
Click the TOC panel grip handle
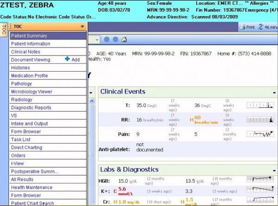[x=11, y=27]
